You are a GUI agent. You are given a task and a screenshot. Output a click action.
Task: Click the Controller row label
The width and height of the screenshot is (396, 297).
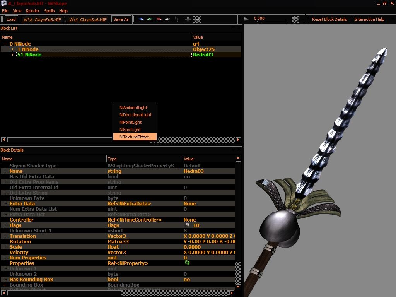pos(22,220)
